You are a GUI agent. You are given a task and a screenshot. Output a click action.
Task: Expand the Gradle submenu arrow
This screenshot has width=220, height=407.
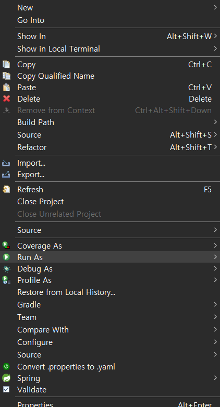[x=215, y=304]
